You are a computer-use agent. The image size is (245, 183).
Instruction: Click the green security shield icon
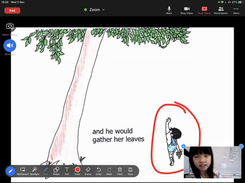pyautogui.click(x=85, y=10)
